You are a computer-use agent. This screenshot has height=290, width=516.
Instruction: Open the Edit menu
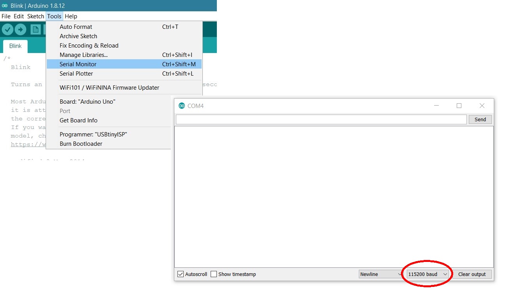click(x=19, y=16)
